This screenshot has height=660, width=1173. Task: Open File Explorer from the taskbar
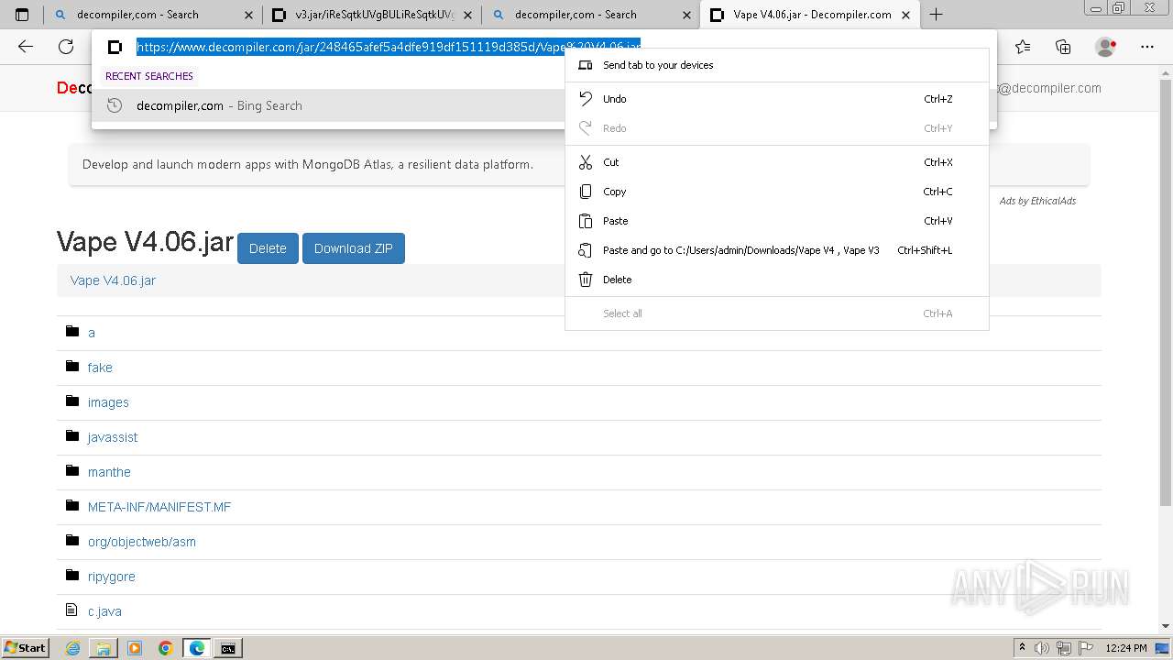click(x=104, y=648)
